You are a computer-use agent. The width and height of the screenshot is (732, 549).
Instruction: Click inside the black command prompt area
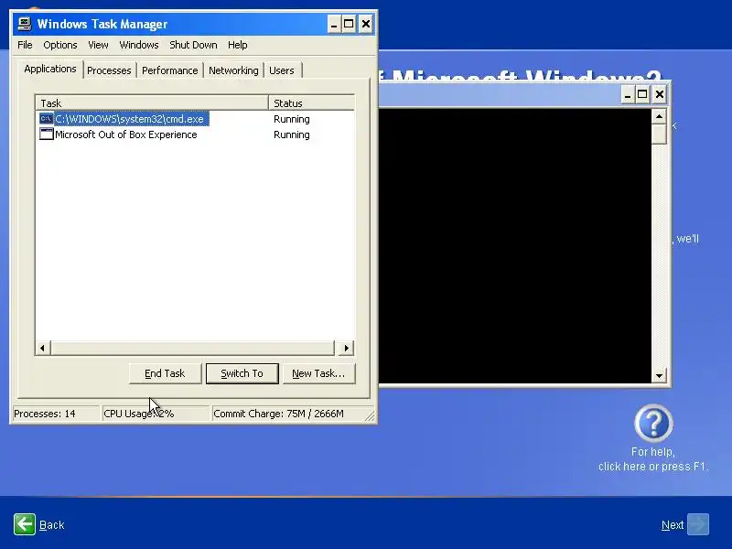514,245
